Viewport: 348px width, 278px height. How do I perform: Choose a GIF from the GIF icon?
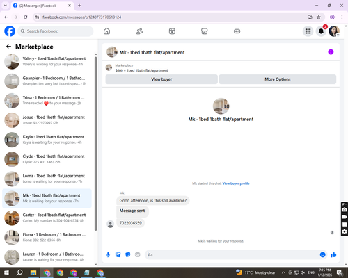[138, 255]
